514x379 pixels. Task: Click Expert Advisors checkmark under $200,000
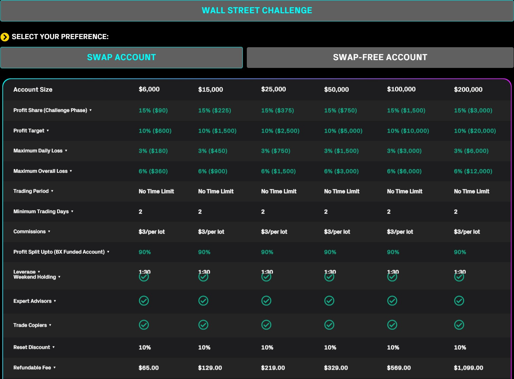tap(459, 301)
